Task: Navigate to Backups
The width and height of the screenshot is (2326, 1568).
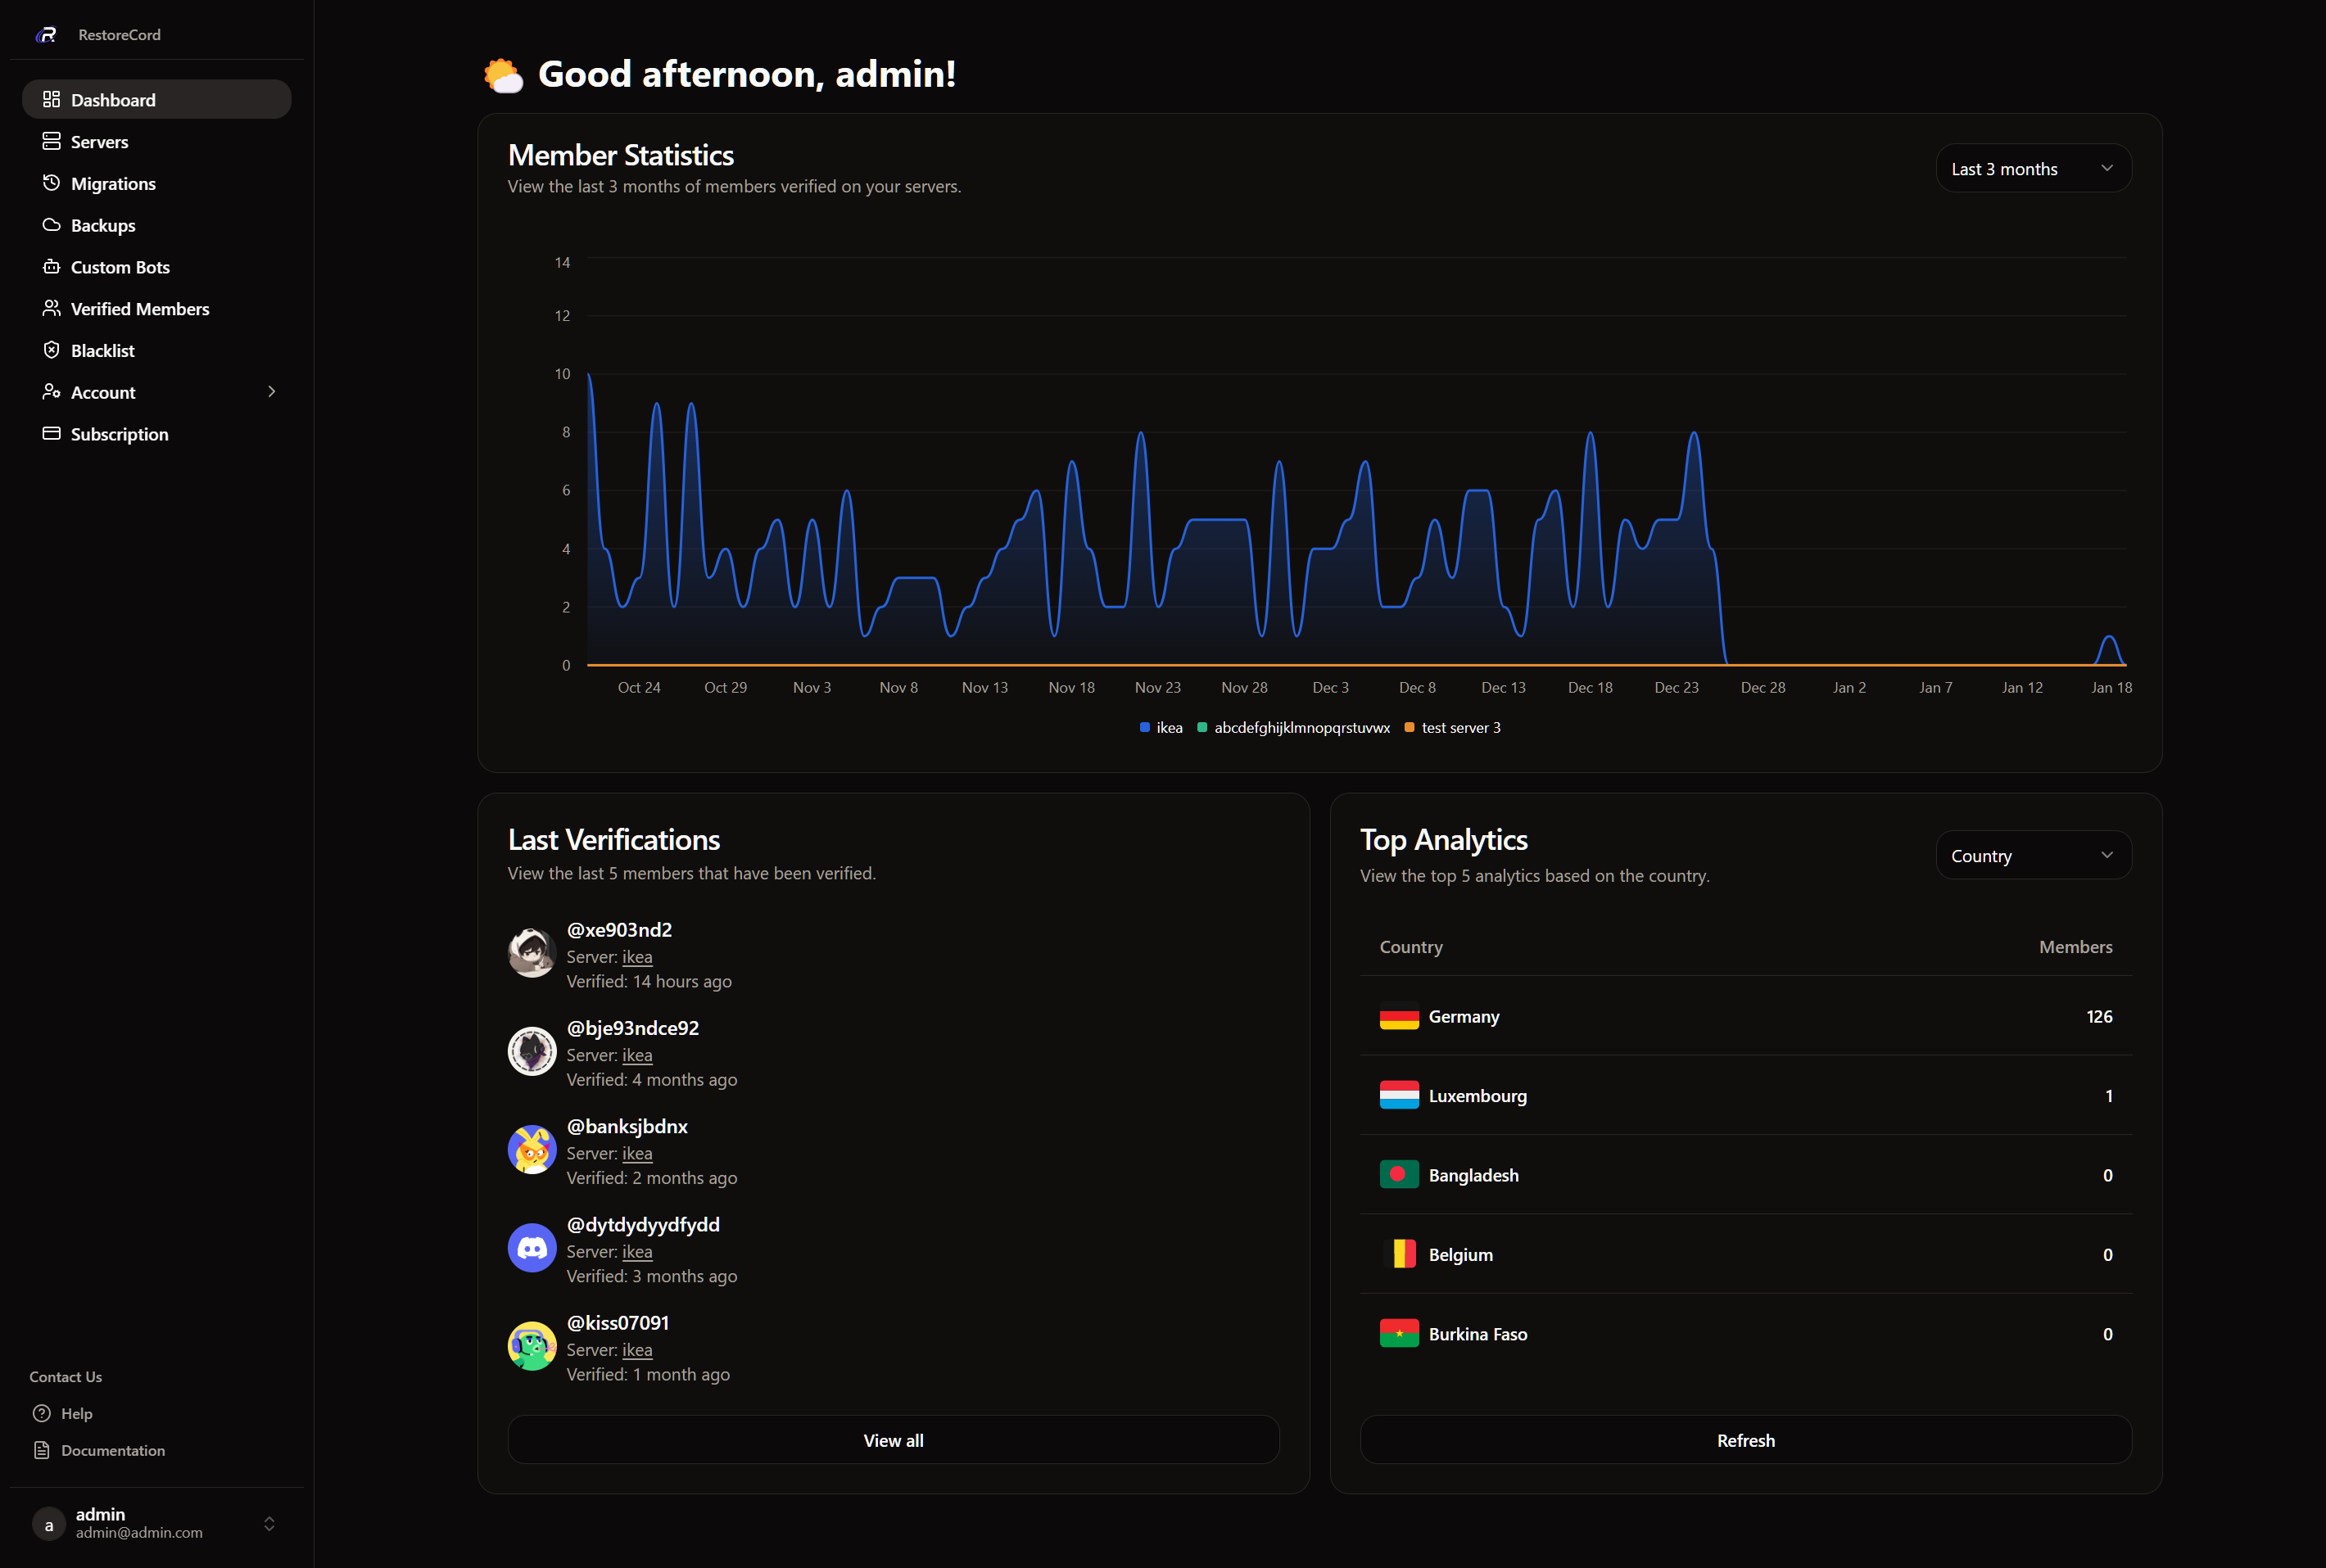Action: [157, 225]
